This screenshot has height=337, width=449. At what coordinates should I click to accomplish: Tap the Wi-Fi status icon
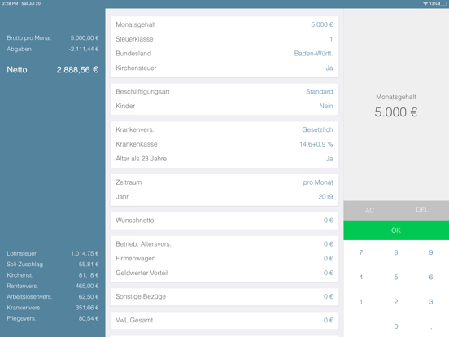[425, 3]
